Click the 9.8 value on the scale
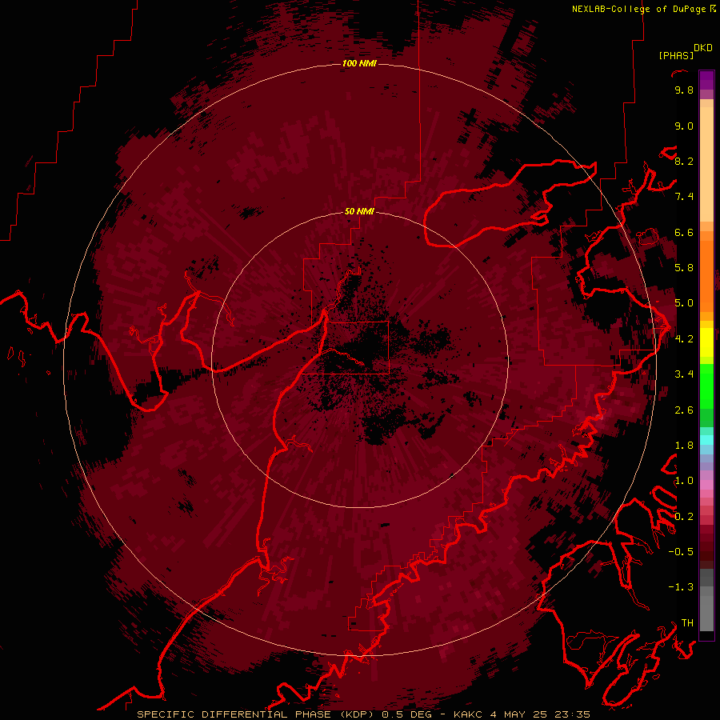 tap(684, 90)
